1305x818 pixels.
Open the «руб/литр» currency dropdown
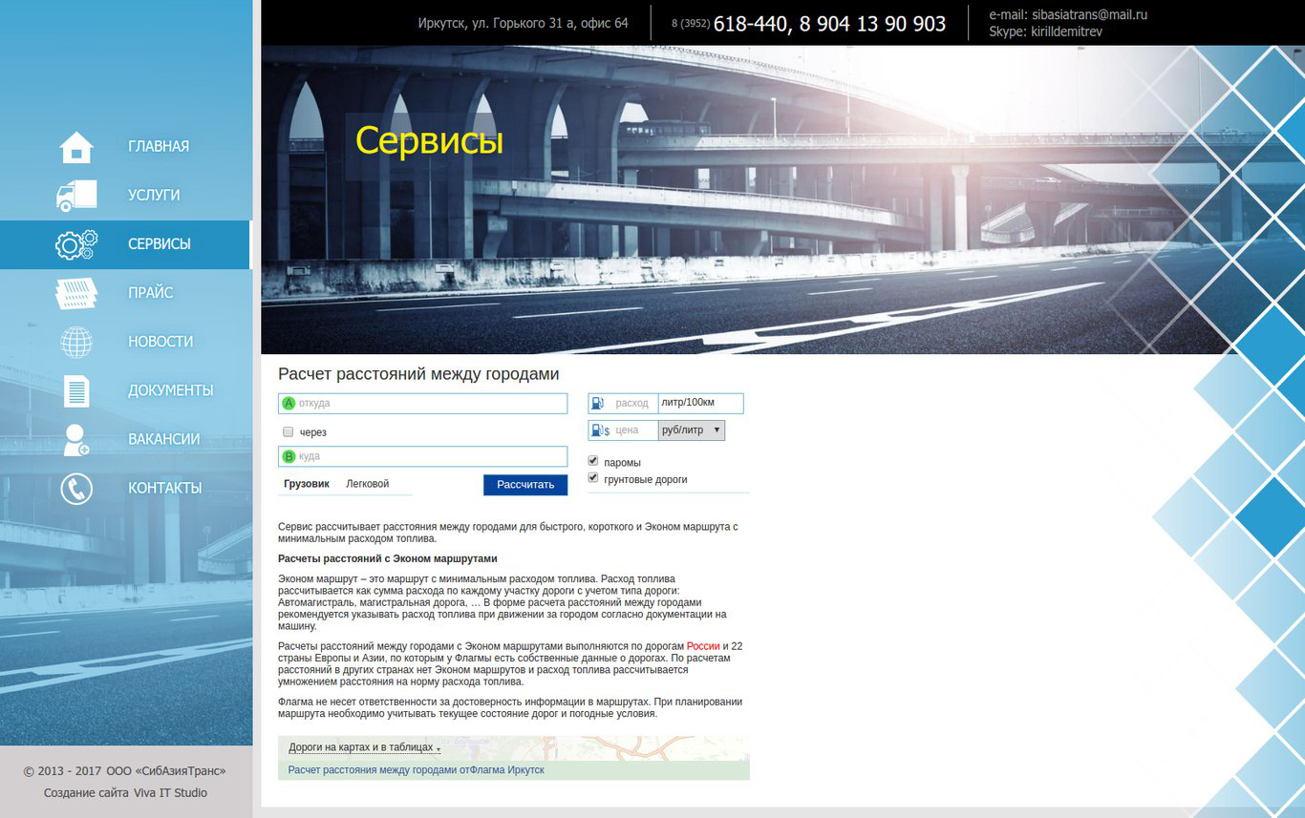691,430
